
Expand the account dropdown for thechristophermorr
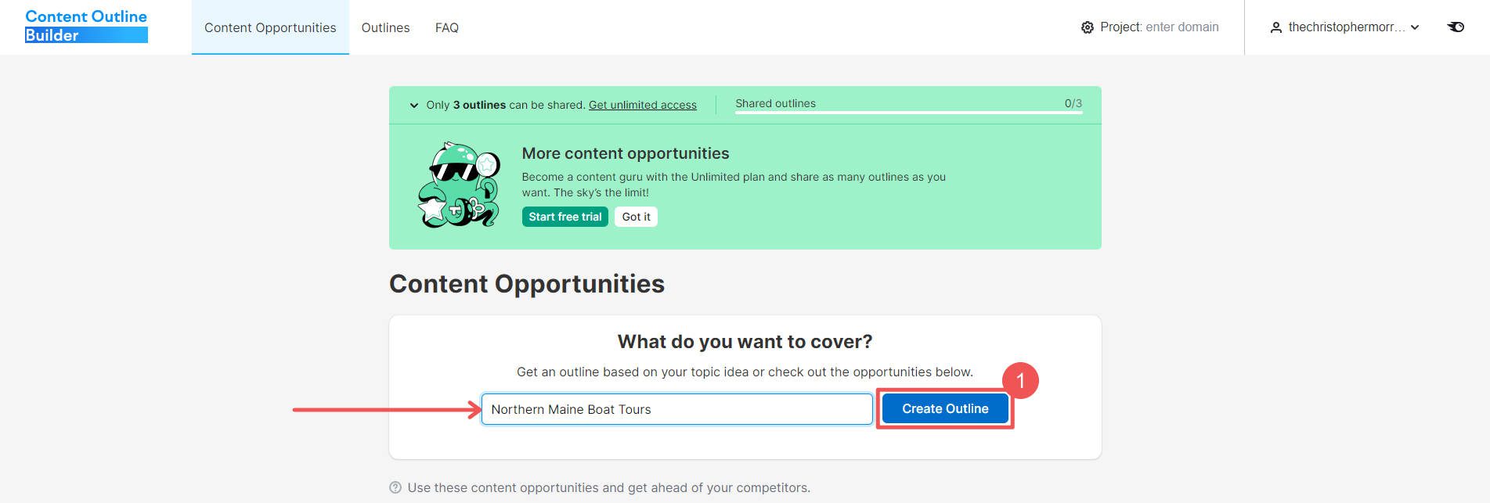point(1415,27)
